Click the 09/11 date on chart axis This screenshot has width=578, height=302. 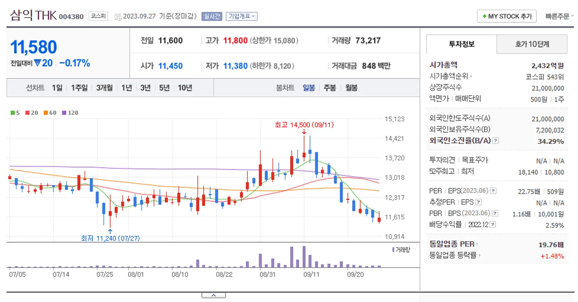311,274
